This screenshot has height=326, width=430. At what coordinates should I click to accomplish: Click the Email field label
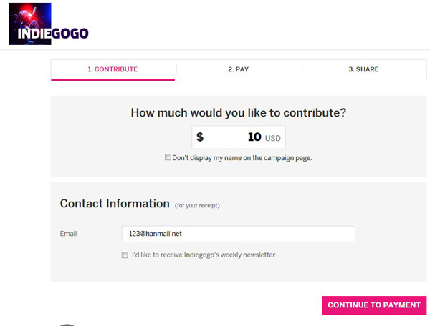[68, 234]
